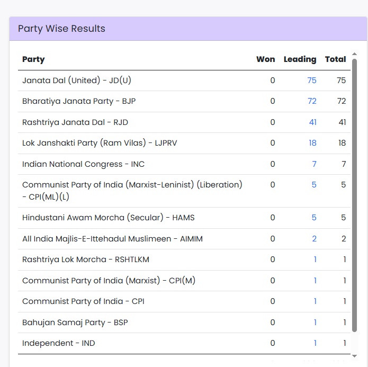Open Communist Party of India - CPI leading link

pyautogui.click(x=315, y=301)
